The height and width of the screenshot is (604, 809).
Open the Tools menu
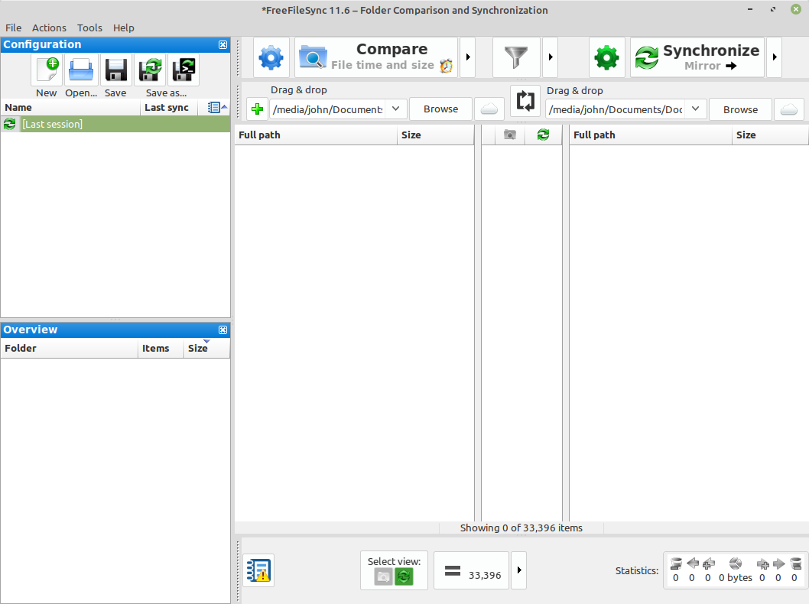click(x=89, y=28)
